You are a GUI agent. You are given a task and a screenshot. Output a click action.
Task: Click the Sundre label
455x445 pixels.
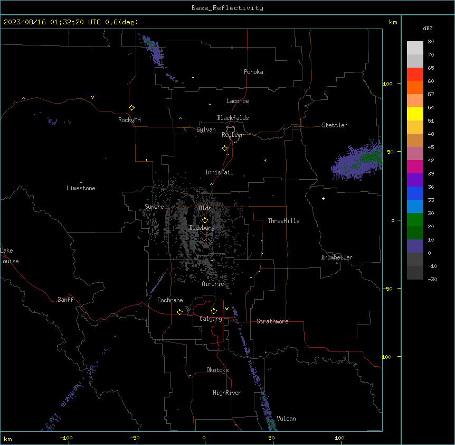pyautogui.click(x=154, y=207)
